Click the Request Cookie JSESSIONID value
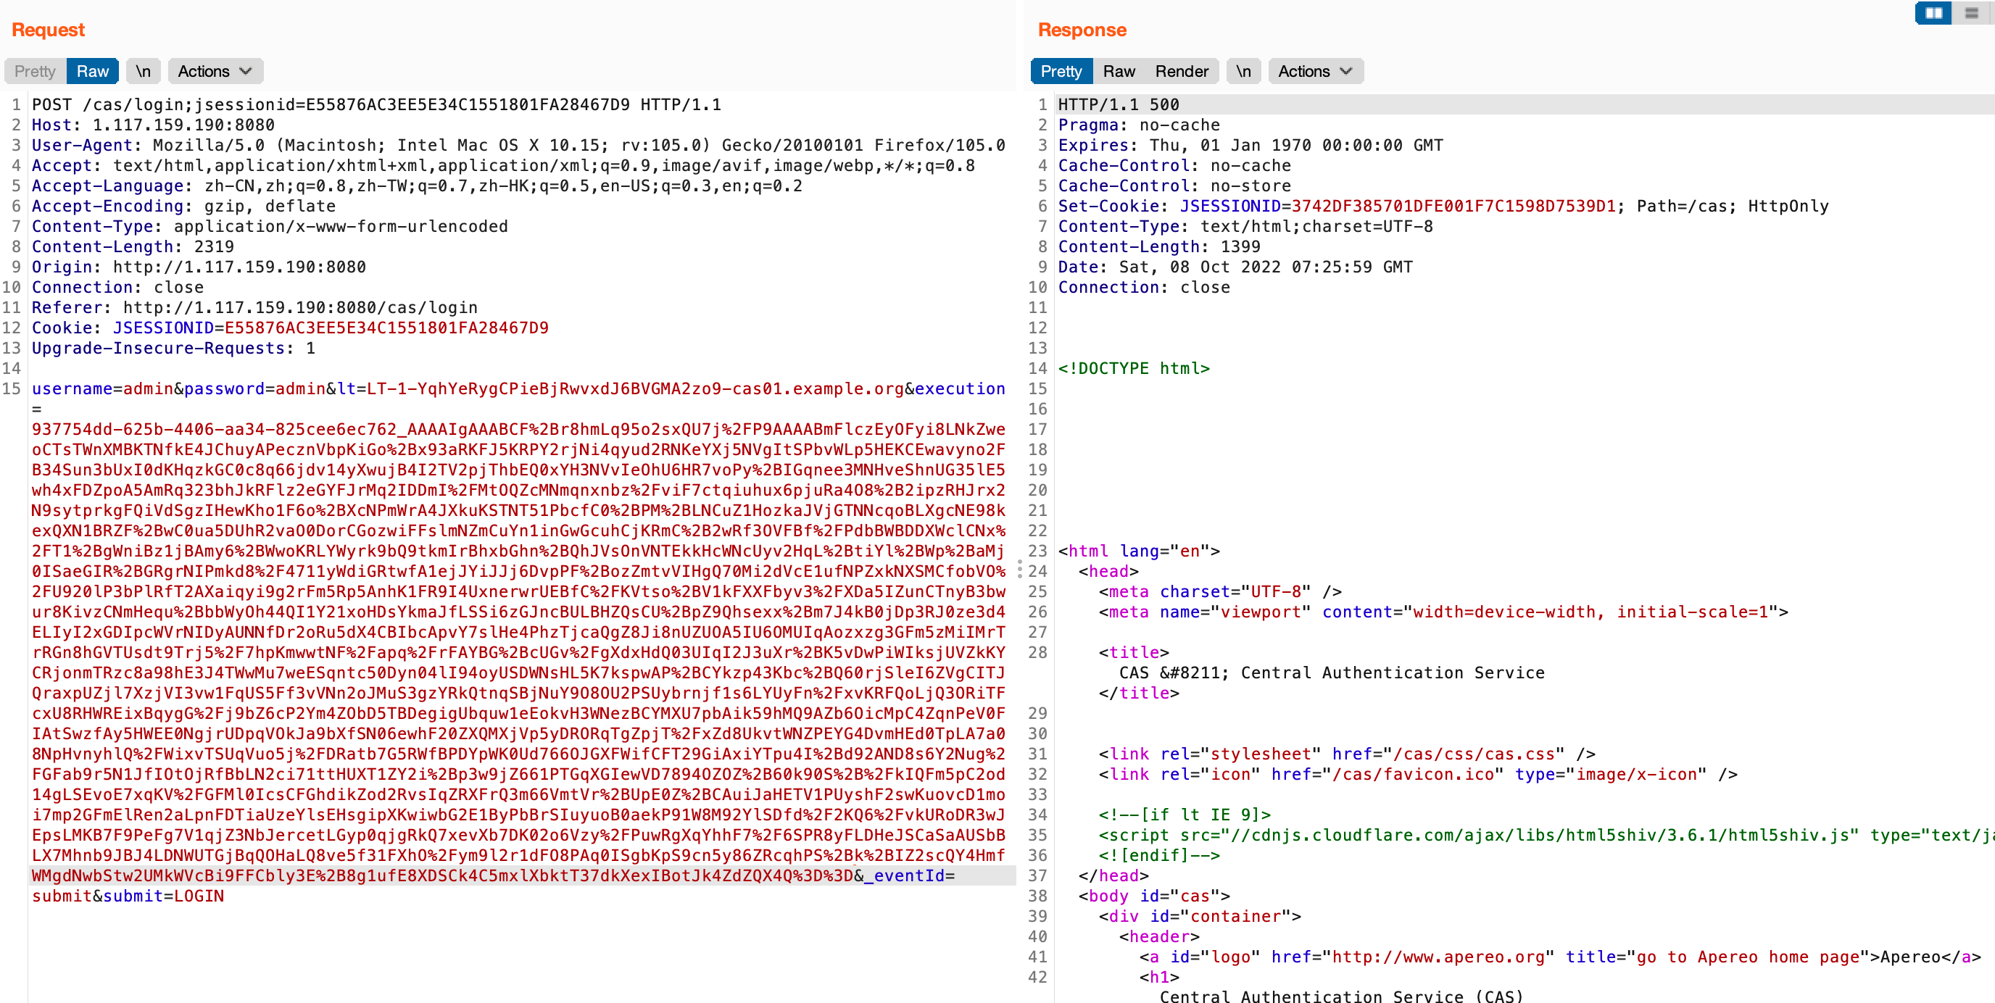 [386, 328]
